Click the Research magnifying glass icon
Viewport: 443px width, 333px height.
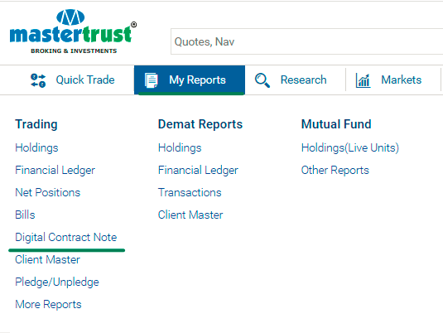(x=262, y=80)
